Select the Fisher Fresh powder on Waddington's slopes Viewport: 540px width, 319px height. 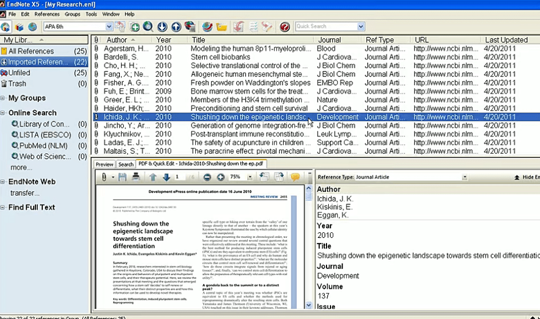[316, 83]
